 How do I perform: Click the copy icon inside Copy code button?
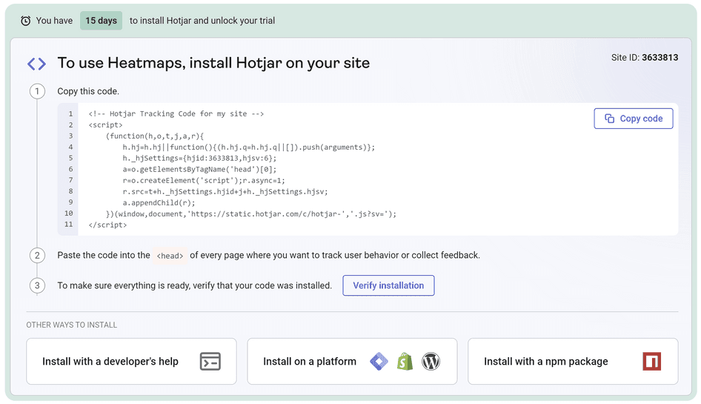point(609,119)
